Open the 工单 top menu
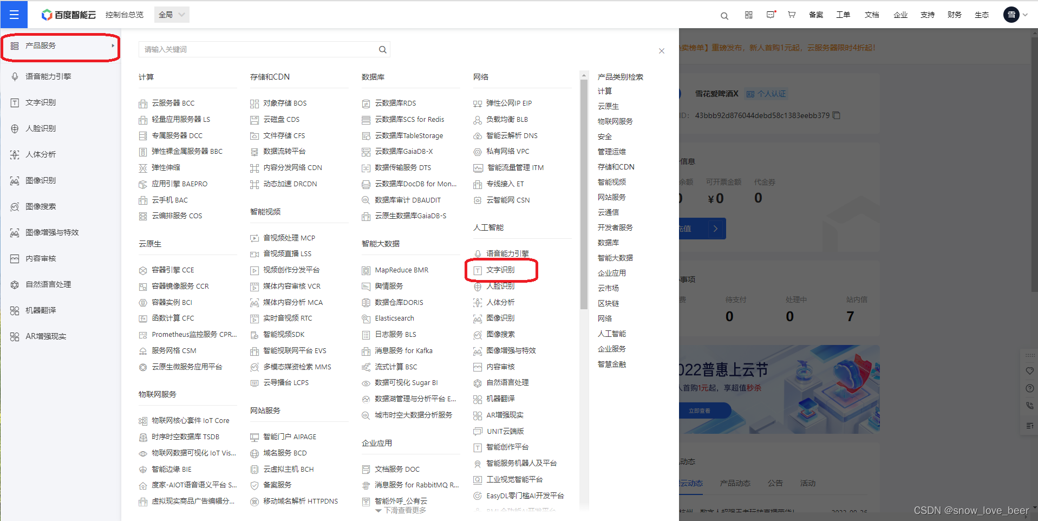 coord(843,15)
